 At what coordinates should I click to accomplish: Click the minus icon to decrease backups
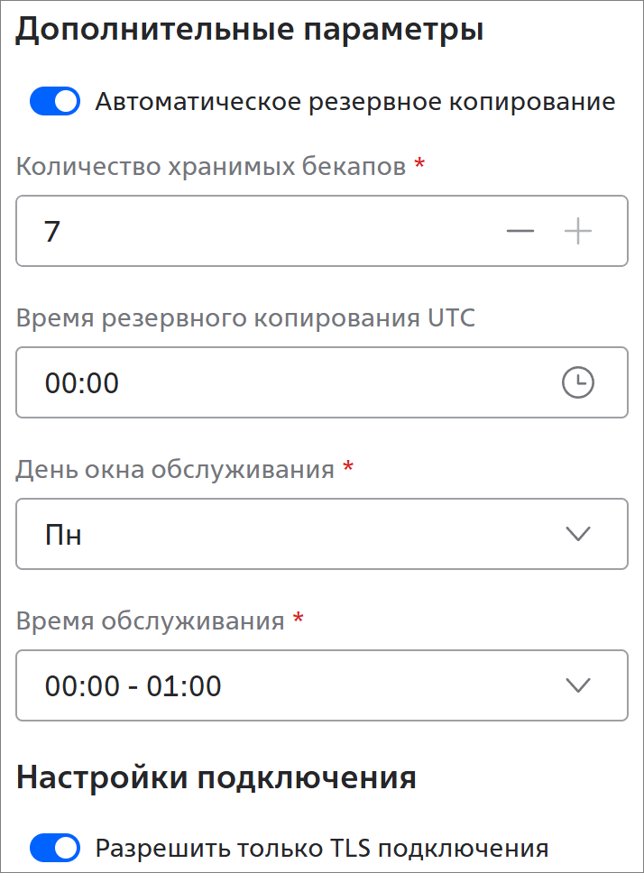520,232
